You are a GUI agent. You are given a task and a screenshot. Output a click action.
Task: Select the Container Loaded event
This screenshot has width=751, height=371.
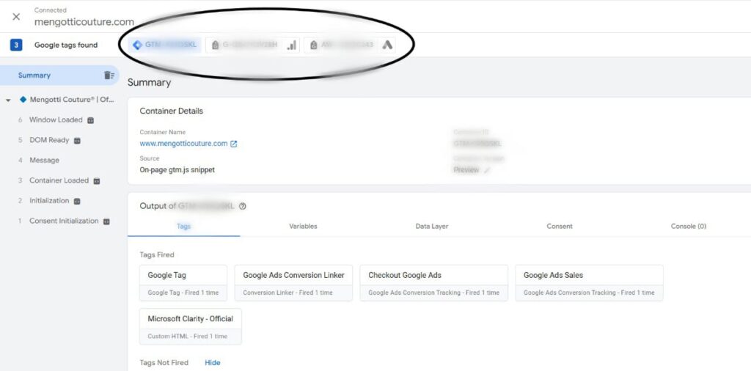(x=59, y=180)
